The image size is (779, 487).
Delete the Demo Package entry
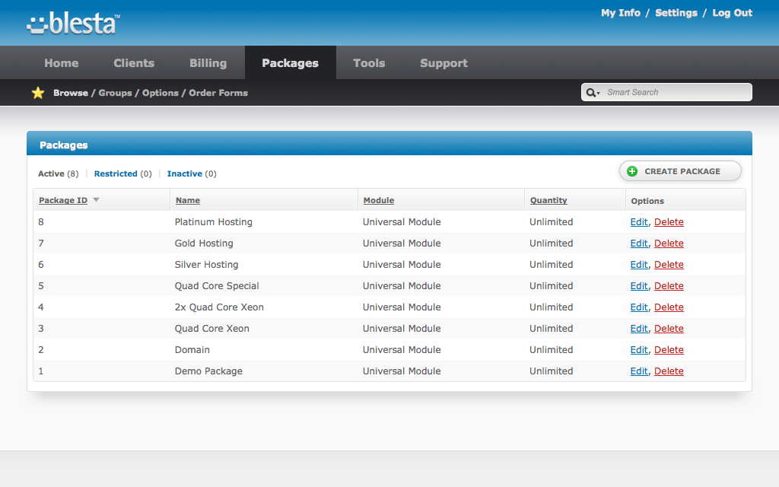pos(669,371)
